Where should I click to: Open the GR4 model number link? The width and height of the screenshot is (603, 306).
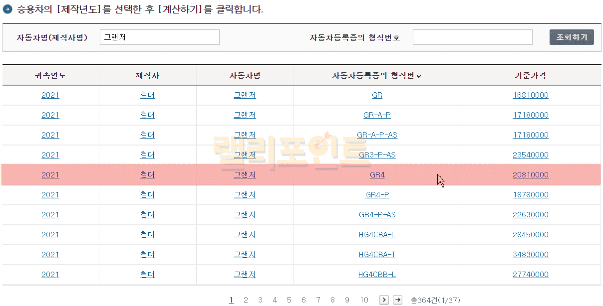[x=377, y=175]
